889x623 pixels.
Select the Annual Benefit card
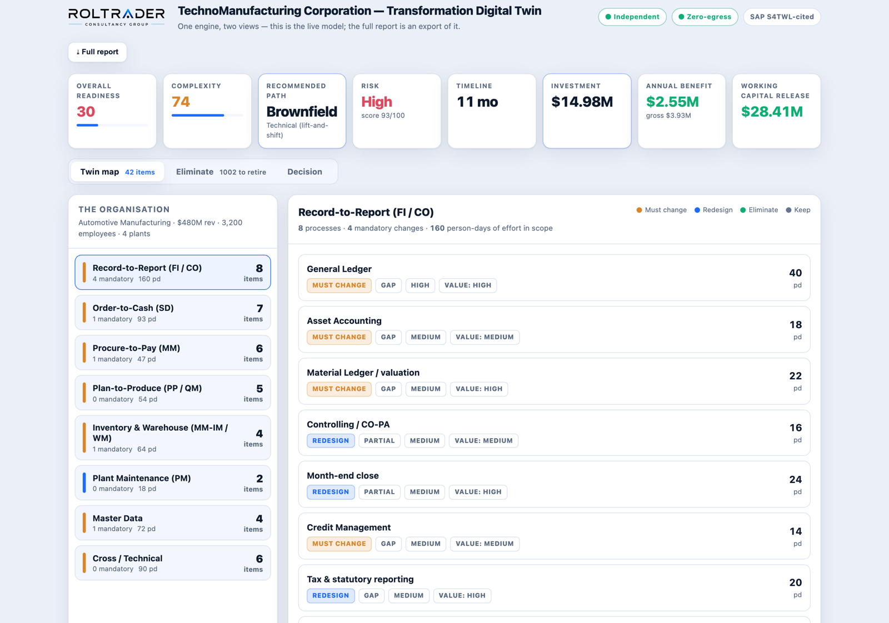click(682, 111)
